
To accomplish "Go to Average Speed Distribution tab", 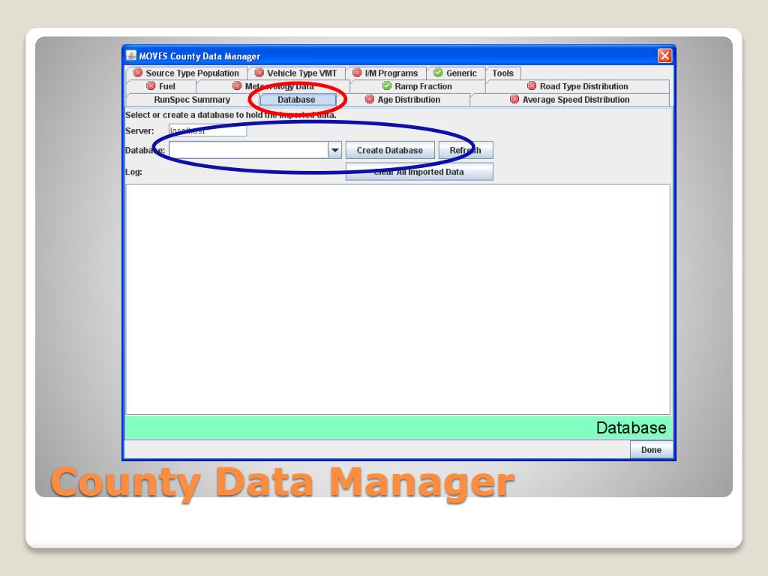I will tap(570, 100).
